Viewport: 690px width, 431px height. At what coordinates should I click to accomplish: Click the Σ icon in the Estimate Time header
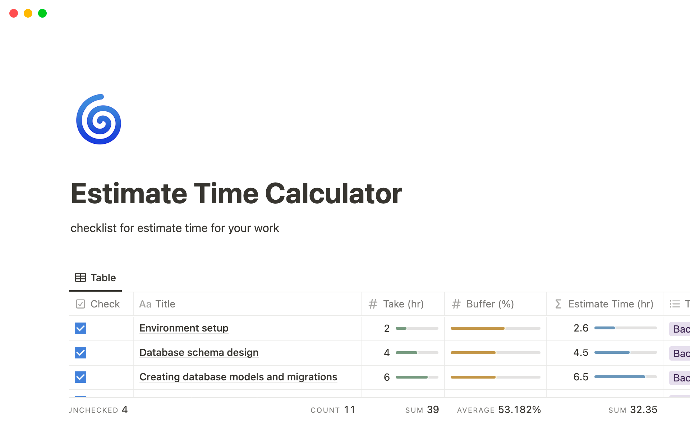(x=558, y=304)
